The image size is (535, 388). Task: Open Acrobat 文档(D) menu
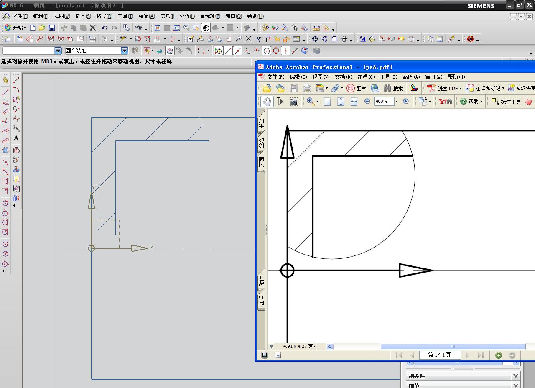click(343, 77)
